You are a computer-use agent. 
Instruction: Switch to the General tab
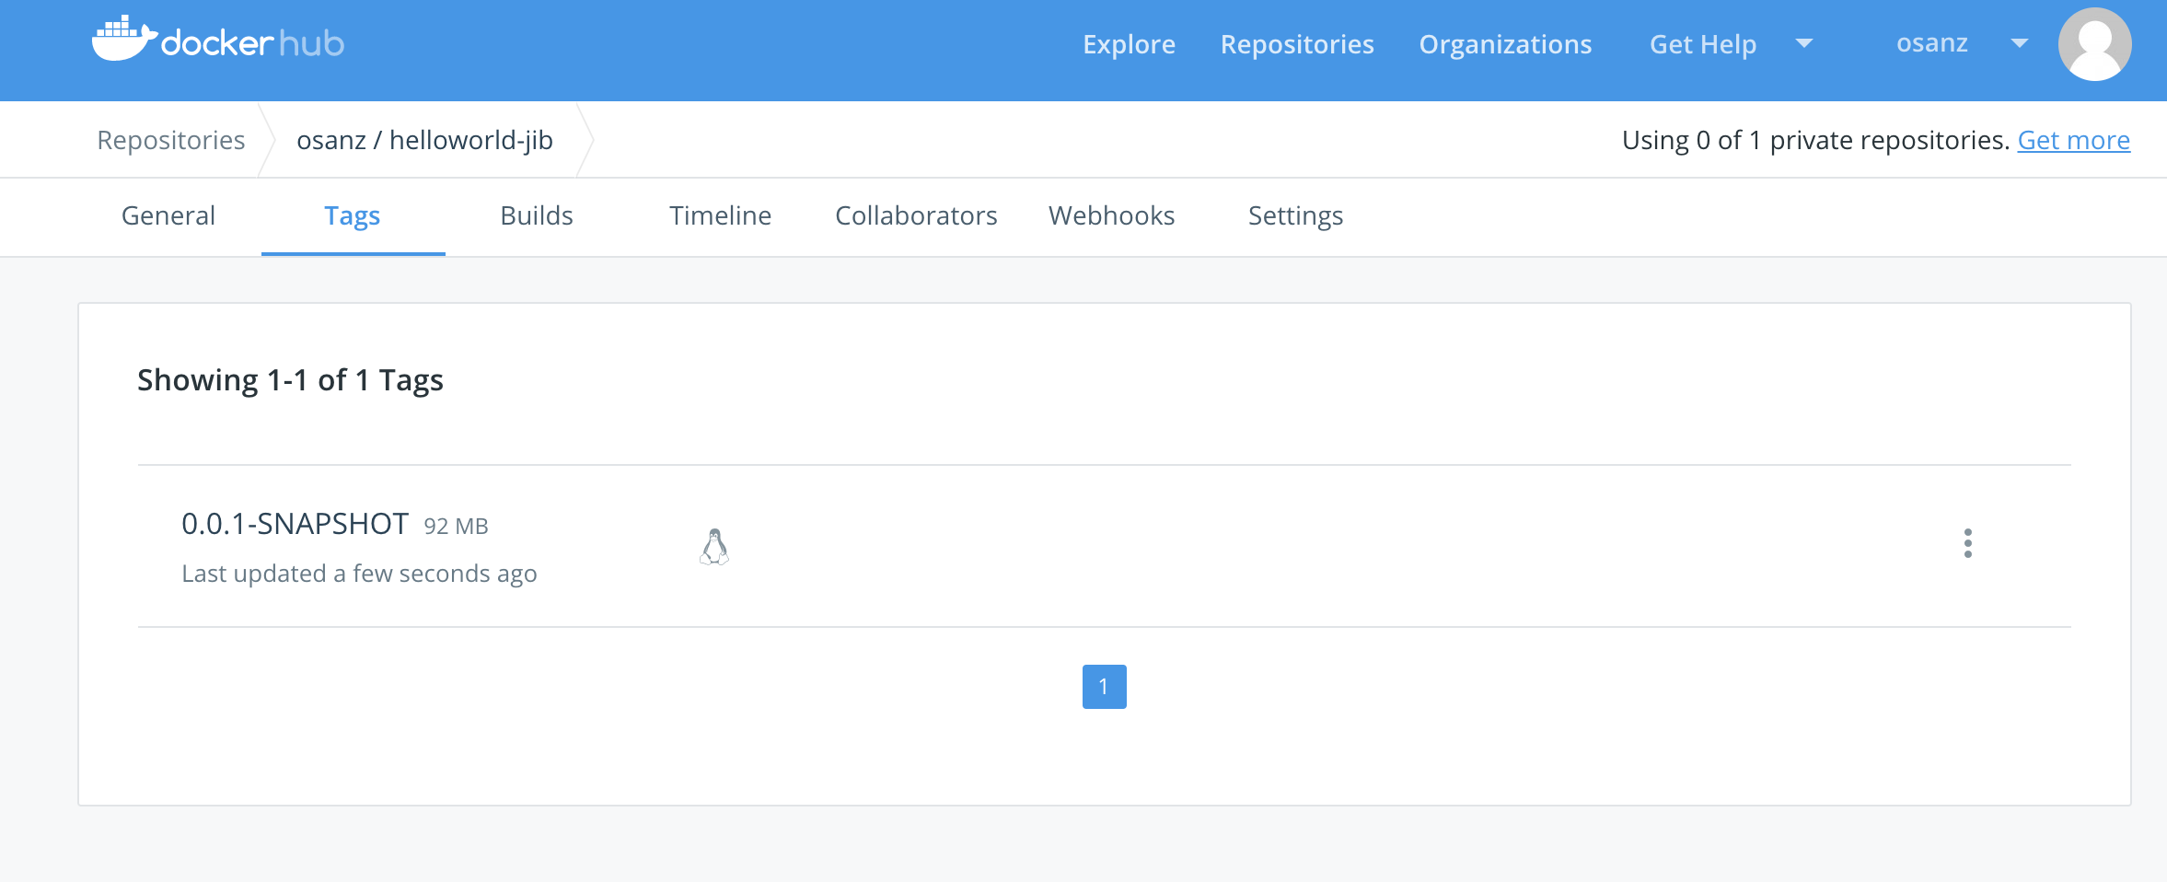168,215
